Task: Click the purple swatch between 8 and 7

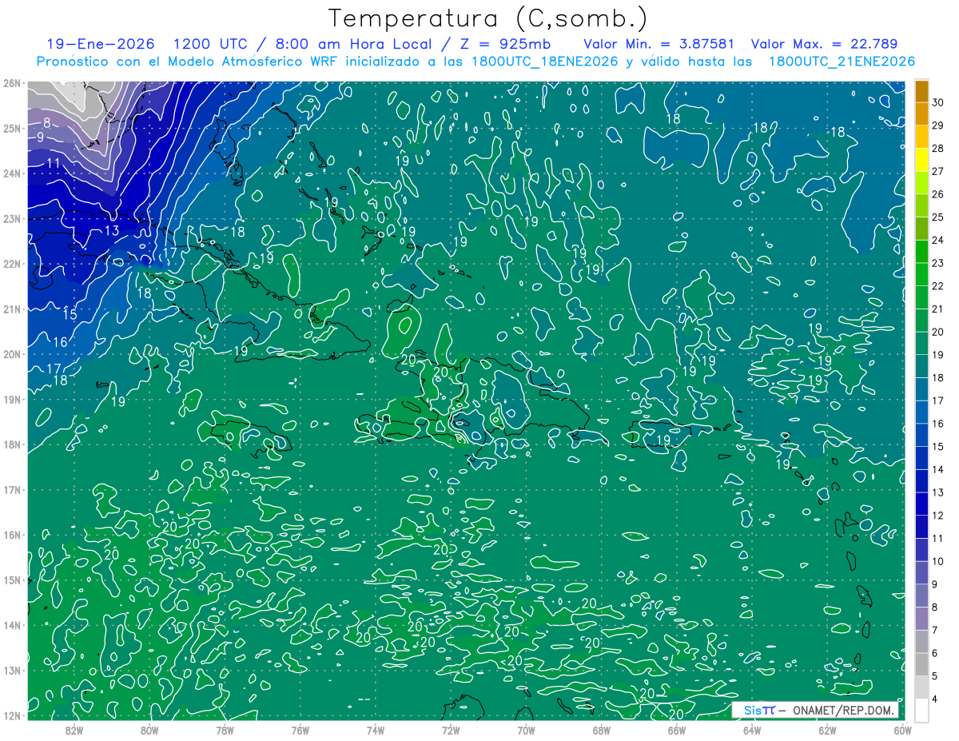Action: 921,619
